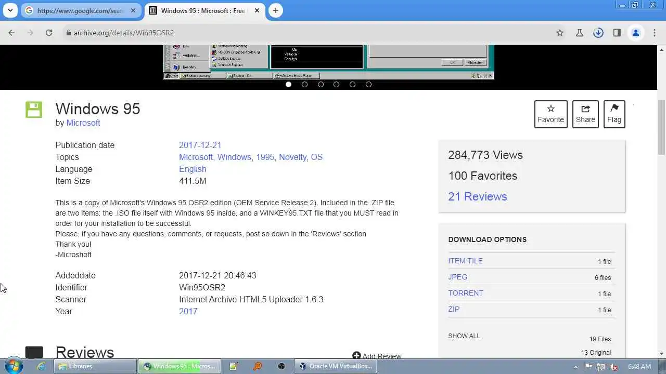This screenshot has width=666, height=374.
Task: Click the browser back arrow
Action: pyautogui.click(x=11, y=33)
